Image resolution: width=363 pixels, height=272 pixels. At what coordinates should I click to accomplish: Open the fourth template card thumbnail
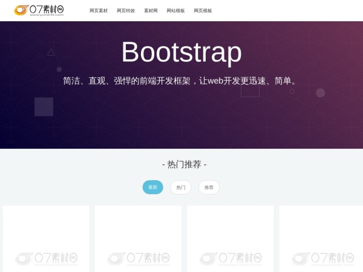321,239
